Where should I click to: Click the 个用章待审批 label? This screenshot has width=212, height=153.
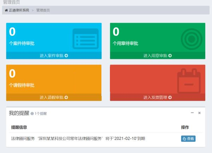coord(125,44)
